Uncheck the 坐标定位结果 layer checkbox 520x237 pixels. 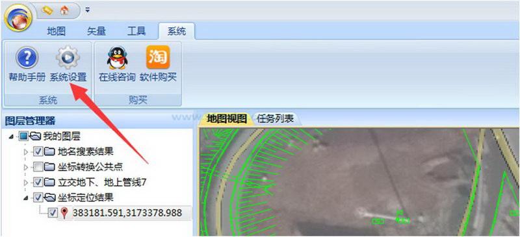(x=38, y=198)
